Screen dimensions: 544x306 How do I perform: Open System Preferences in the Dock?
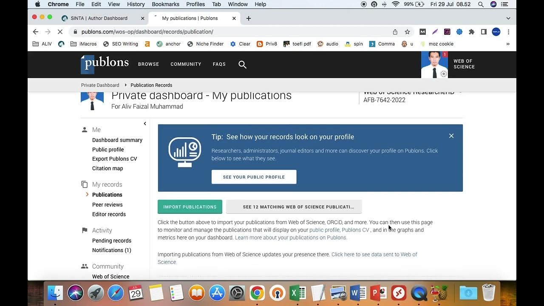(x=237, y=293)
